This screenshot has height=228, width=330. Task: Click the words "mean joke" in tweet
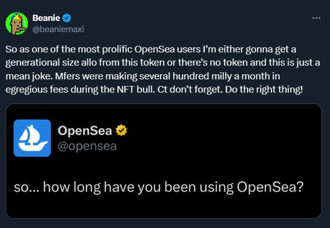click(x=29, y=75)
